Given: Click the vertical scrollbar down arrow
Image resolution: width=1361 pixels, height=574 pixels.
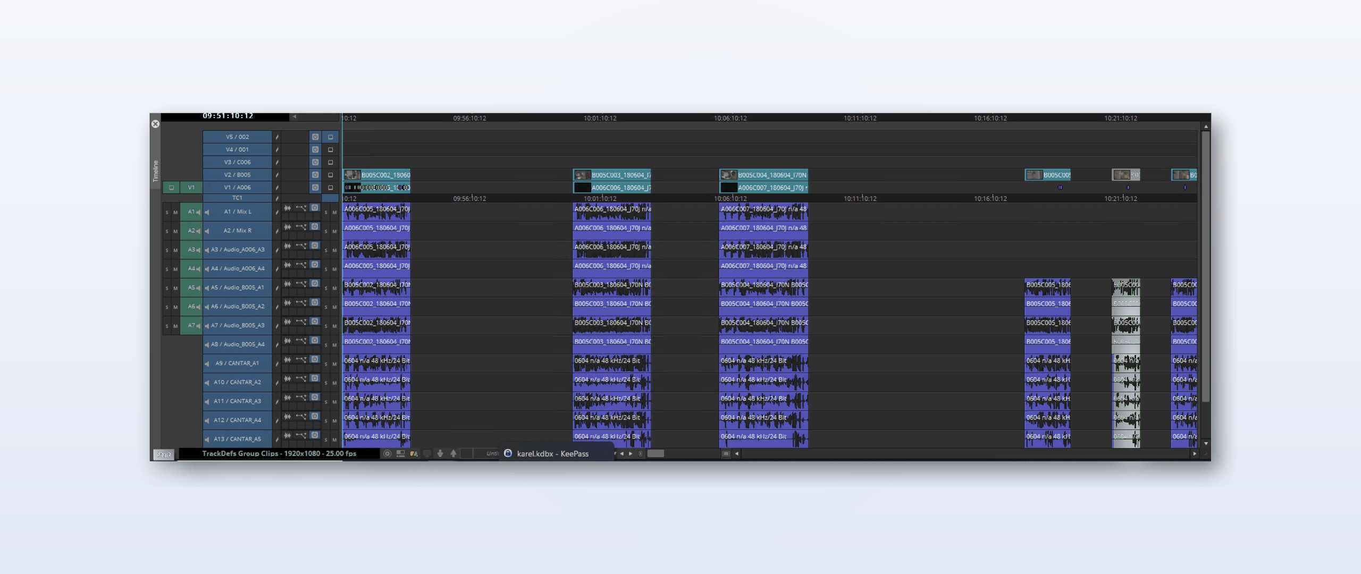Looking at the screenshot, I should click(1206, 443).
